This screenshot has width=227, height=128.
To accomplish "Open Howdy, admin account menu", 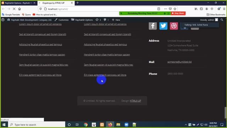I will click(x=209, y=20).
